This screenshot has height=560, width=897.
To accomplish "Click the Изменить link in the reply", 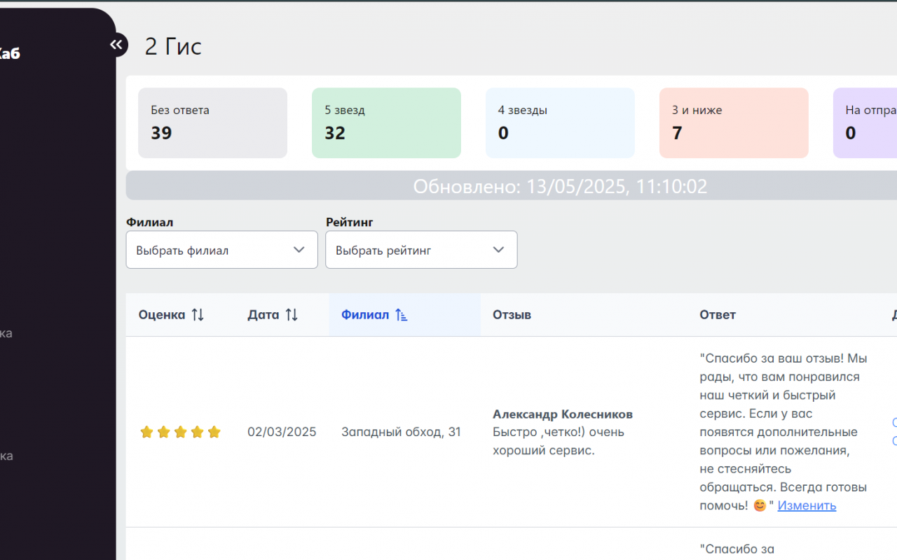I will pos(807,505).
